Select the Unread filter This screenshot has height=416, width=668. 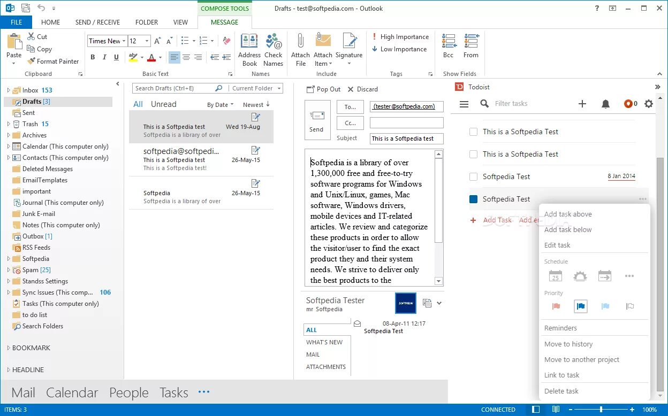163,104
